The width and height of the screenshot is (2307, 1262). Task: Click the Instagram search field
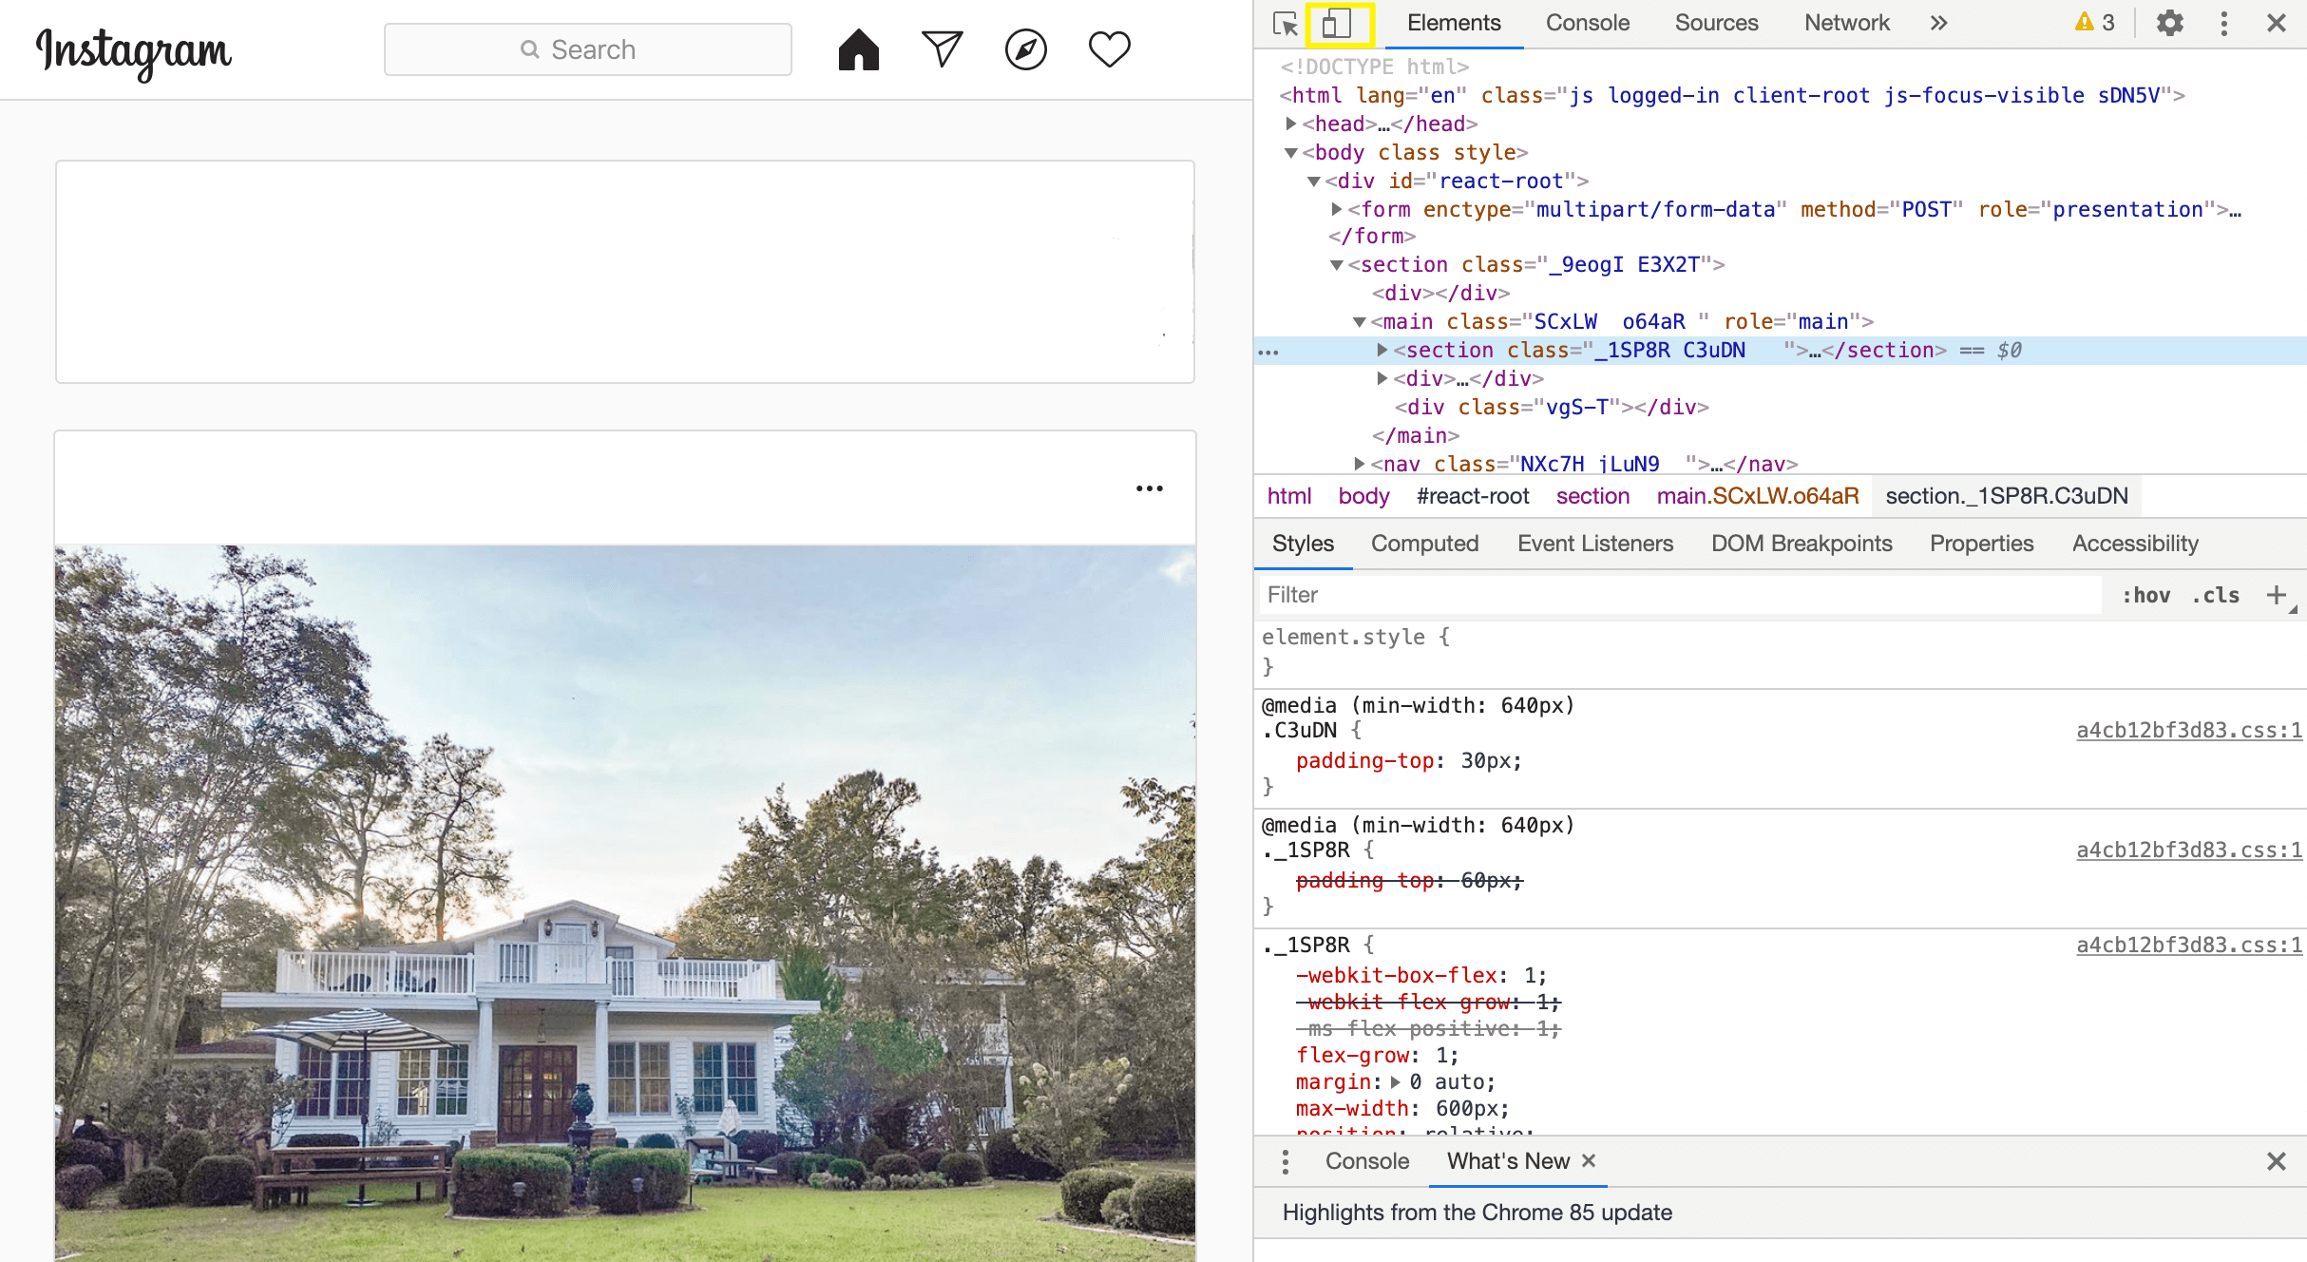pyautogui.click(x=587, y=48)
